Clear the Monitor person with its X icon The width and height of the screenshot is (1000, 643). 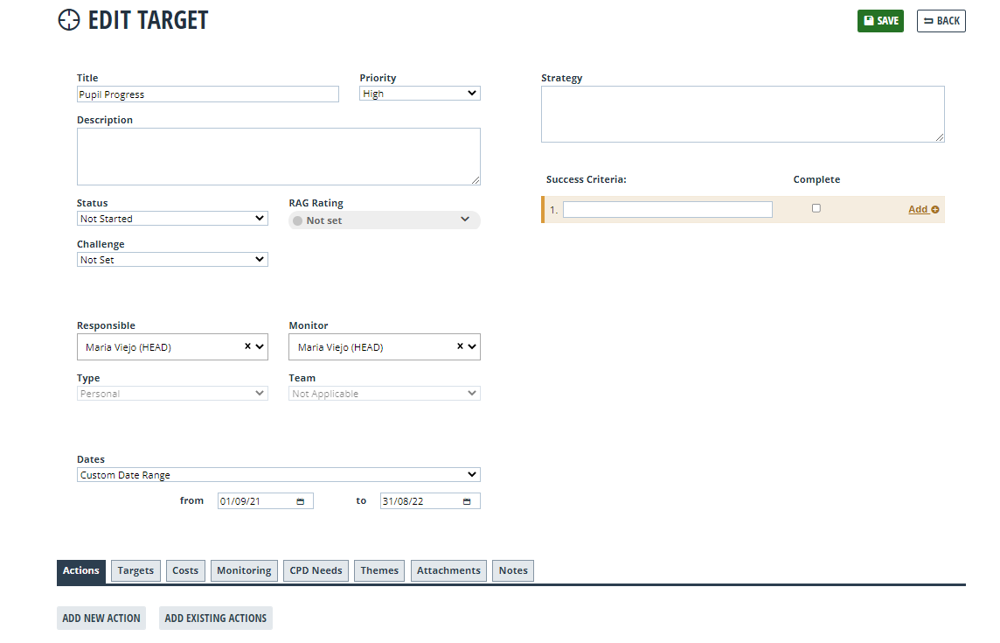(460, 346)
